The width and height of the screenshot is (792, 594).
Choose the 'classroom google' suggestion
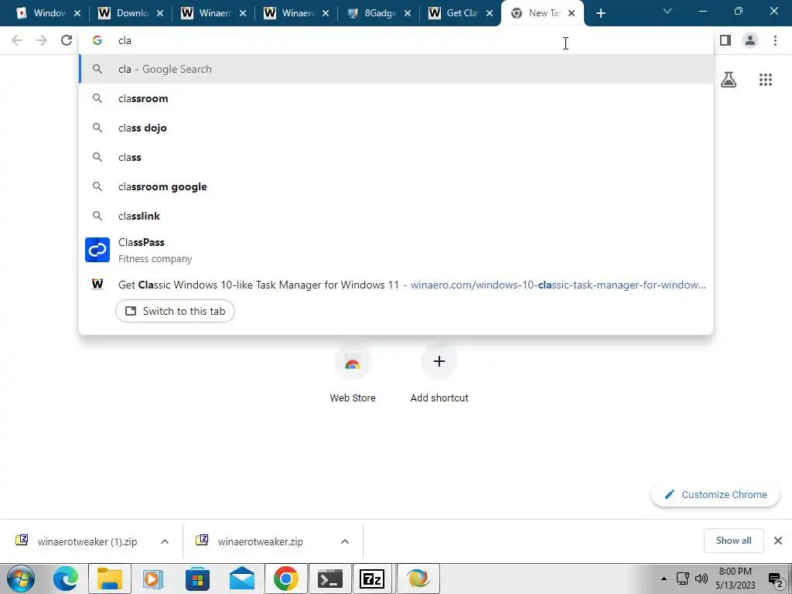(396, 186)
